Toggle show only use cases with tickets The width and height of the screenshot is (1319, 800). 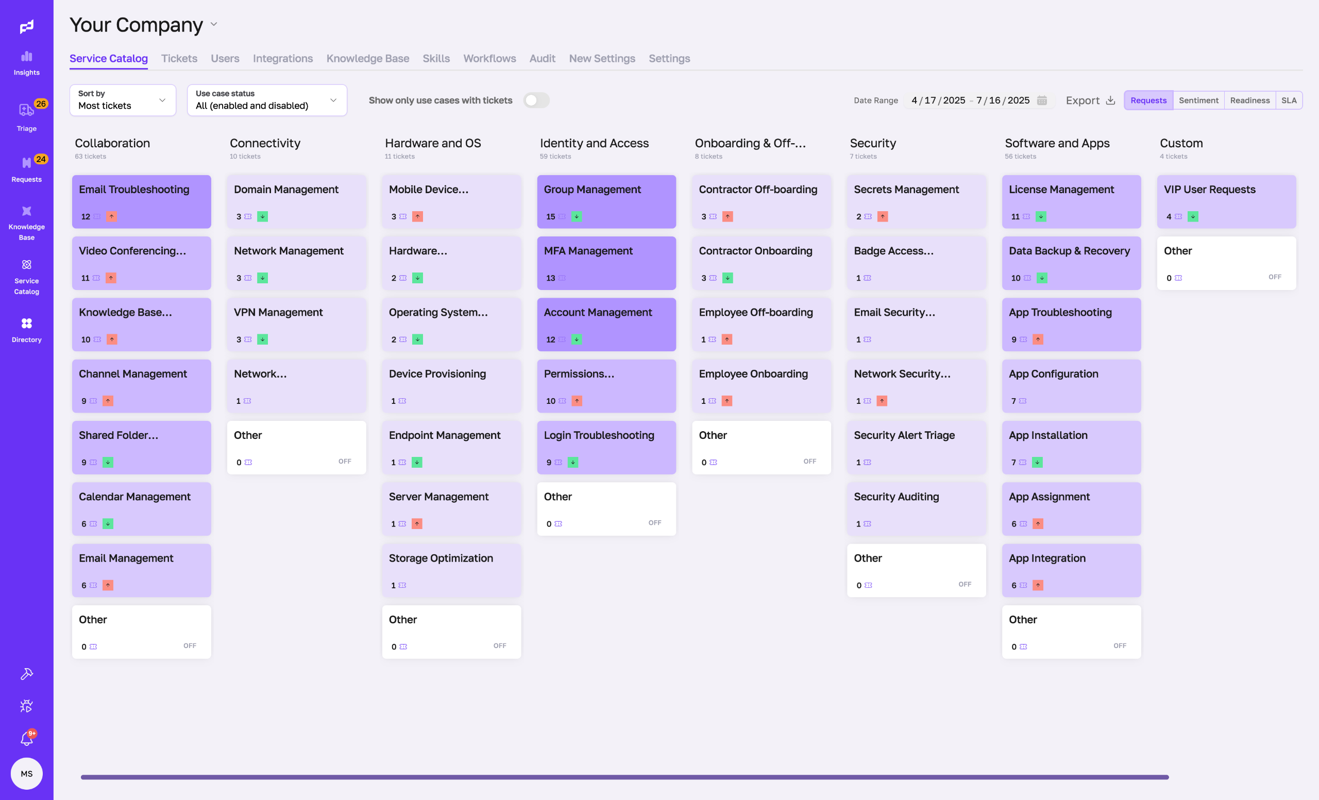click(536, 100)
